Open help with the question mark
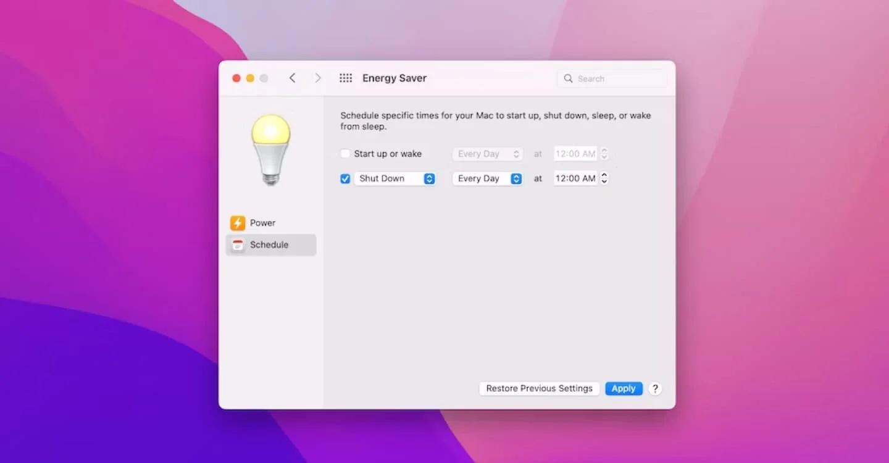Viewport: 889px width, 463px height. 656,388
